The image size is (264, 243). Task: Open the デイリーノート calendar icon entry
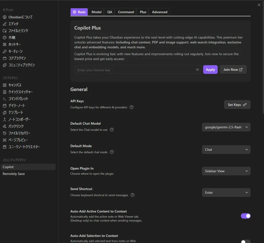(4, 106)
